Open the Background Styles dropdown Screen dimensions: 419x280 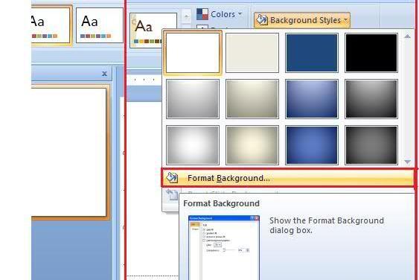(302, 20)
